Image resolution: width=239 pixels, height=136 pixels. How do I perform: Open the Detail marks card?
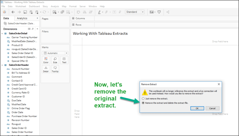pos(46,69)
